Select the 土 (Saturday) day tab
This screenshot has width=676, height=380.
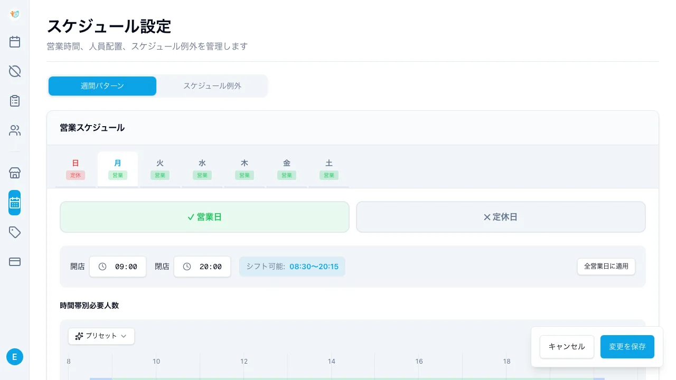(x=328, y=168)
